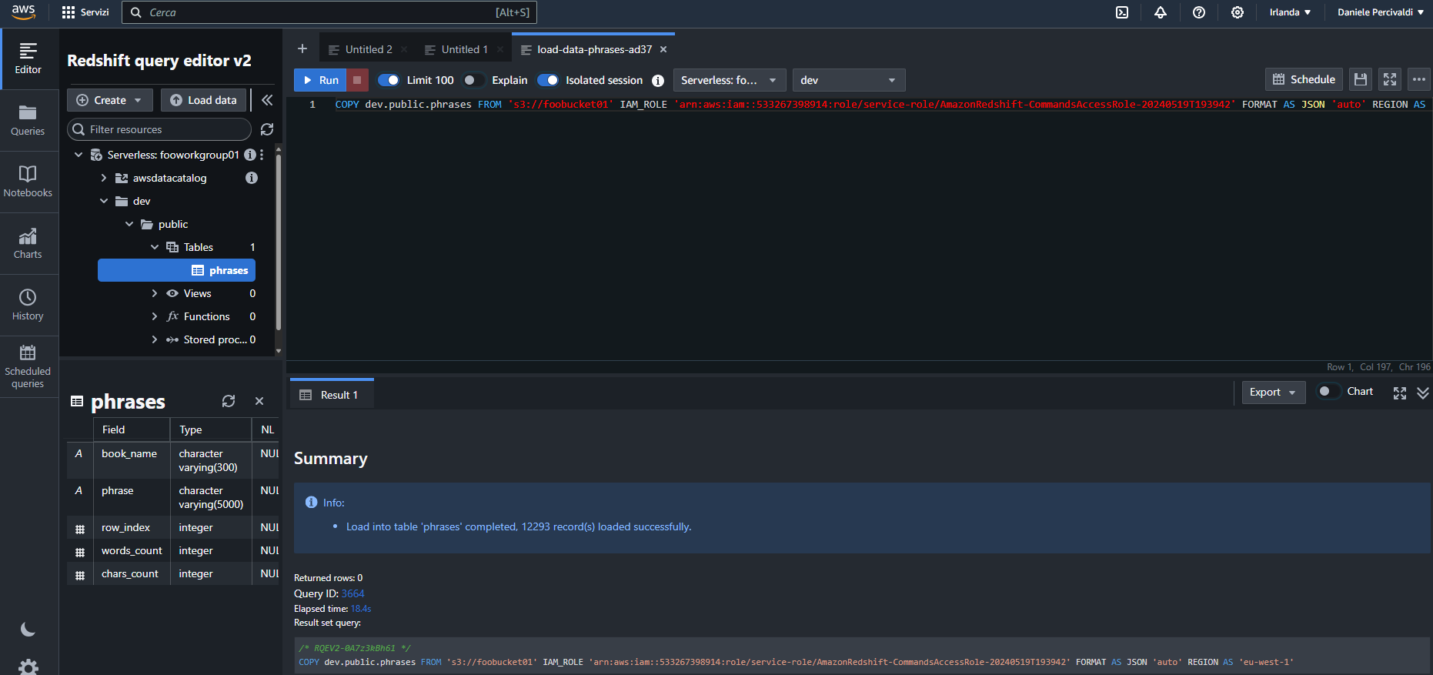Viewport: 1433px width, 675px height.
Task: Open AWS home via the aws logo
Action: (x=23, y=12)
